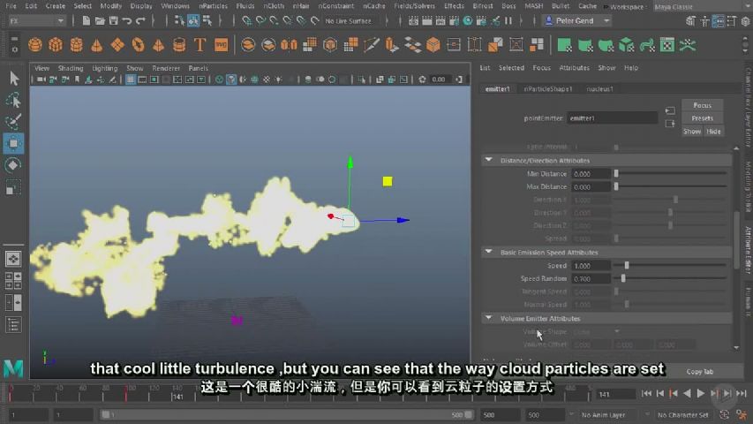Create new scene icon

coord(86,20)
